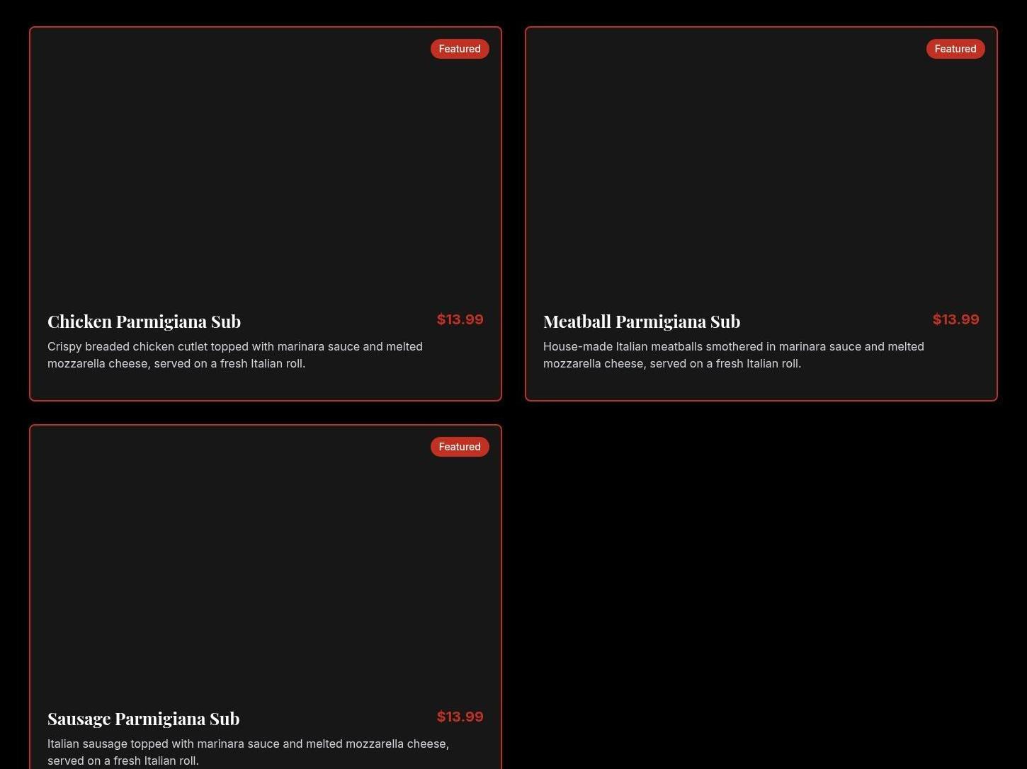Open the Chicken Parmigiana Sub title
This screenshot has height=769, width=1027.
pos(144,321)
